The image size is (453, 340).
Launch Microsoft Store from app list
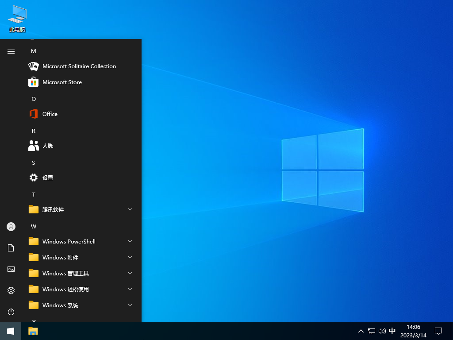coord(62,82)
